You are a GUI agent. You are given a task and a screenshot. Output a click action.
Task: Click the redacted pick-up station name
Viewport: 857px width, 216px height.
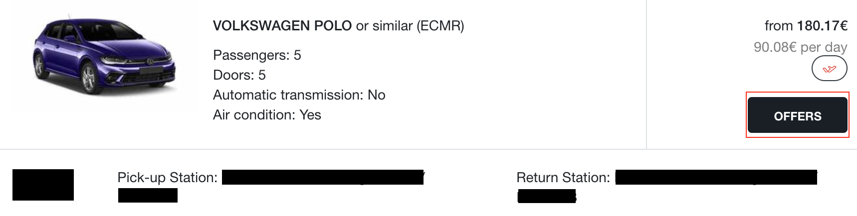coord(323,177)
